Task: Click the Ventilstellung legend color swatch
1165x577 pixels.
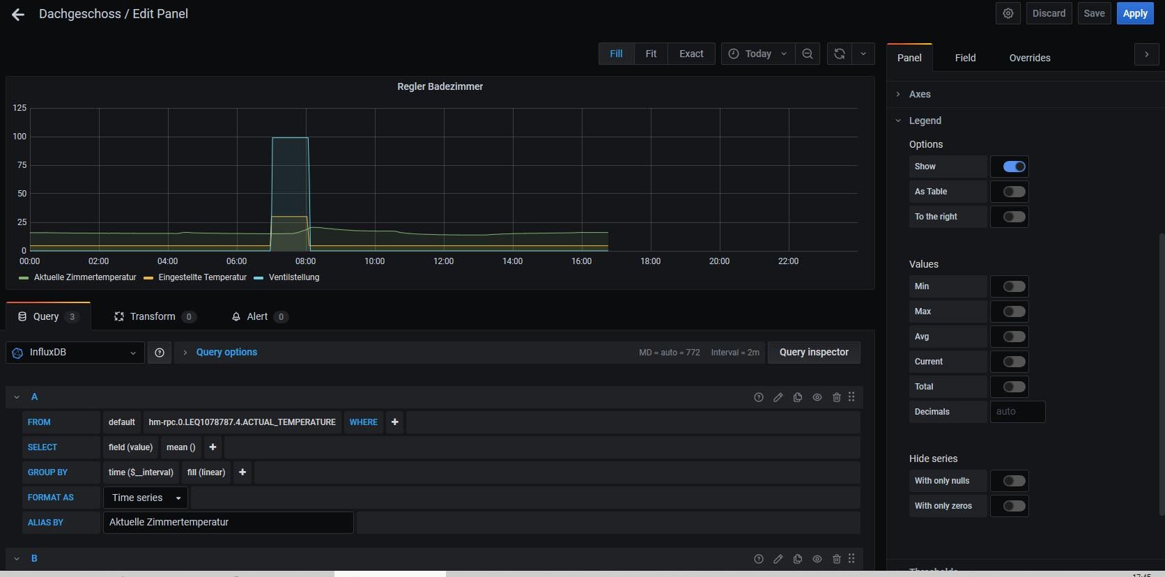Action: coord(259,278)
